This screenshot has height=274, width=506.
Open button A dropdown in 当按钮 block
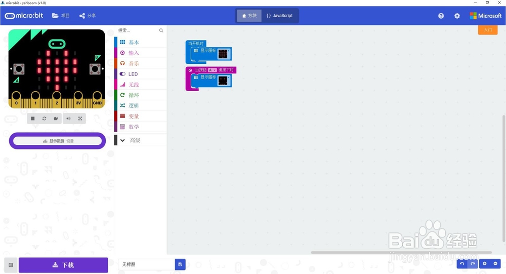click(x=212, y=70)
